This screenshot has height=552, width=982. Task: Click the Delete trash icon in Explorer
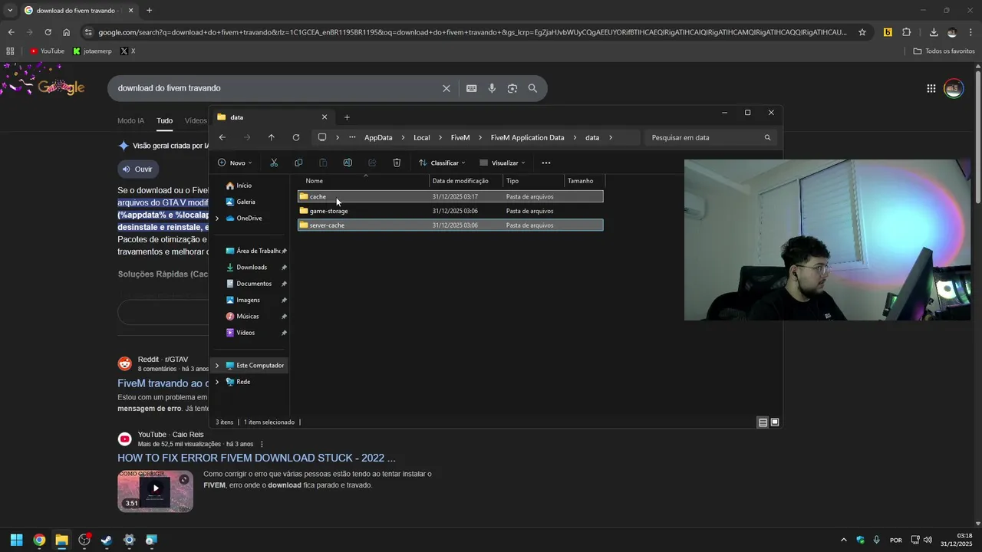point(397,163)
